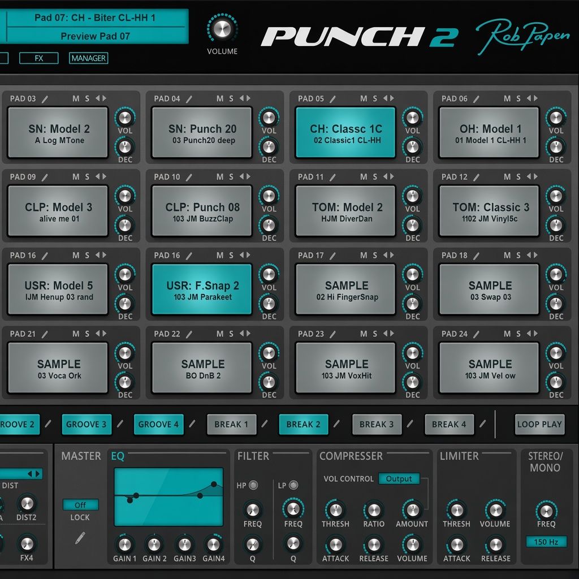Open the FX page
579x579 pixels.
click(x=39, y=58)
